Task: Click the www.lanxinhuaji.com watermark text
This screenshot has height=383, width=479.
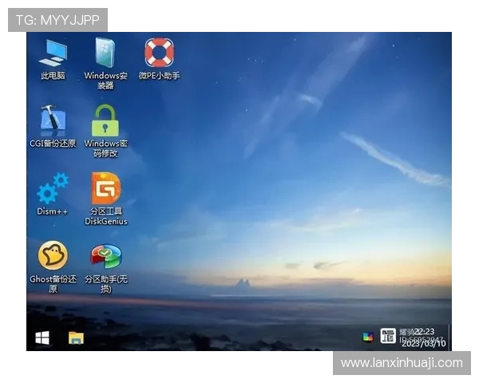Action: [402, 363]
